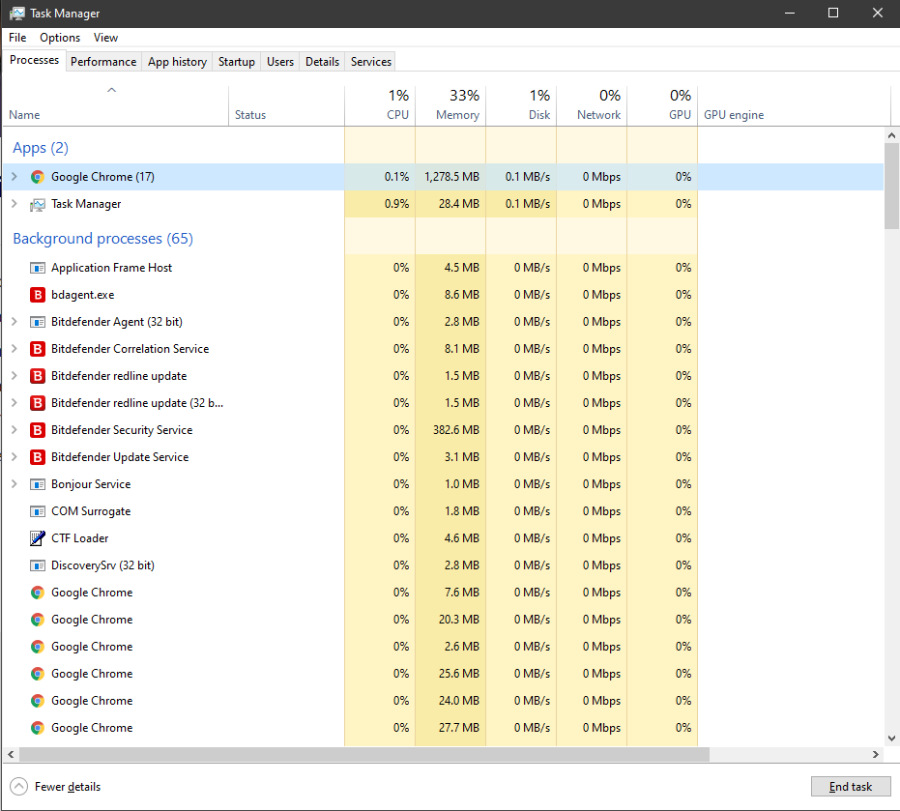Sort by the GPU engine column
The height and width of the screenshot is (811, 900).
point(794,106)
